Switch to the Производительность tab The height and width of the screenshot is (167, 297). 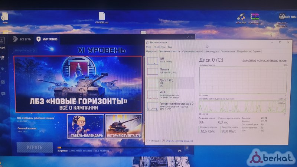pyautogui.click(x=169, y=51)
